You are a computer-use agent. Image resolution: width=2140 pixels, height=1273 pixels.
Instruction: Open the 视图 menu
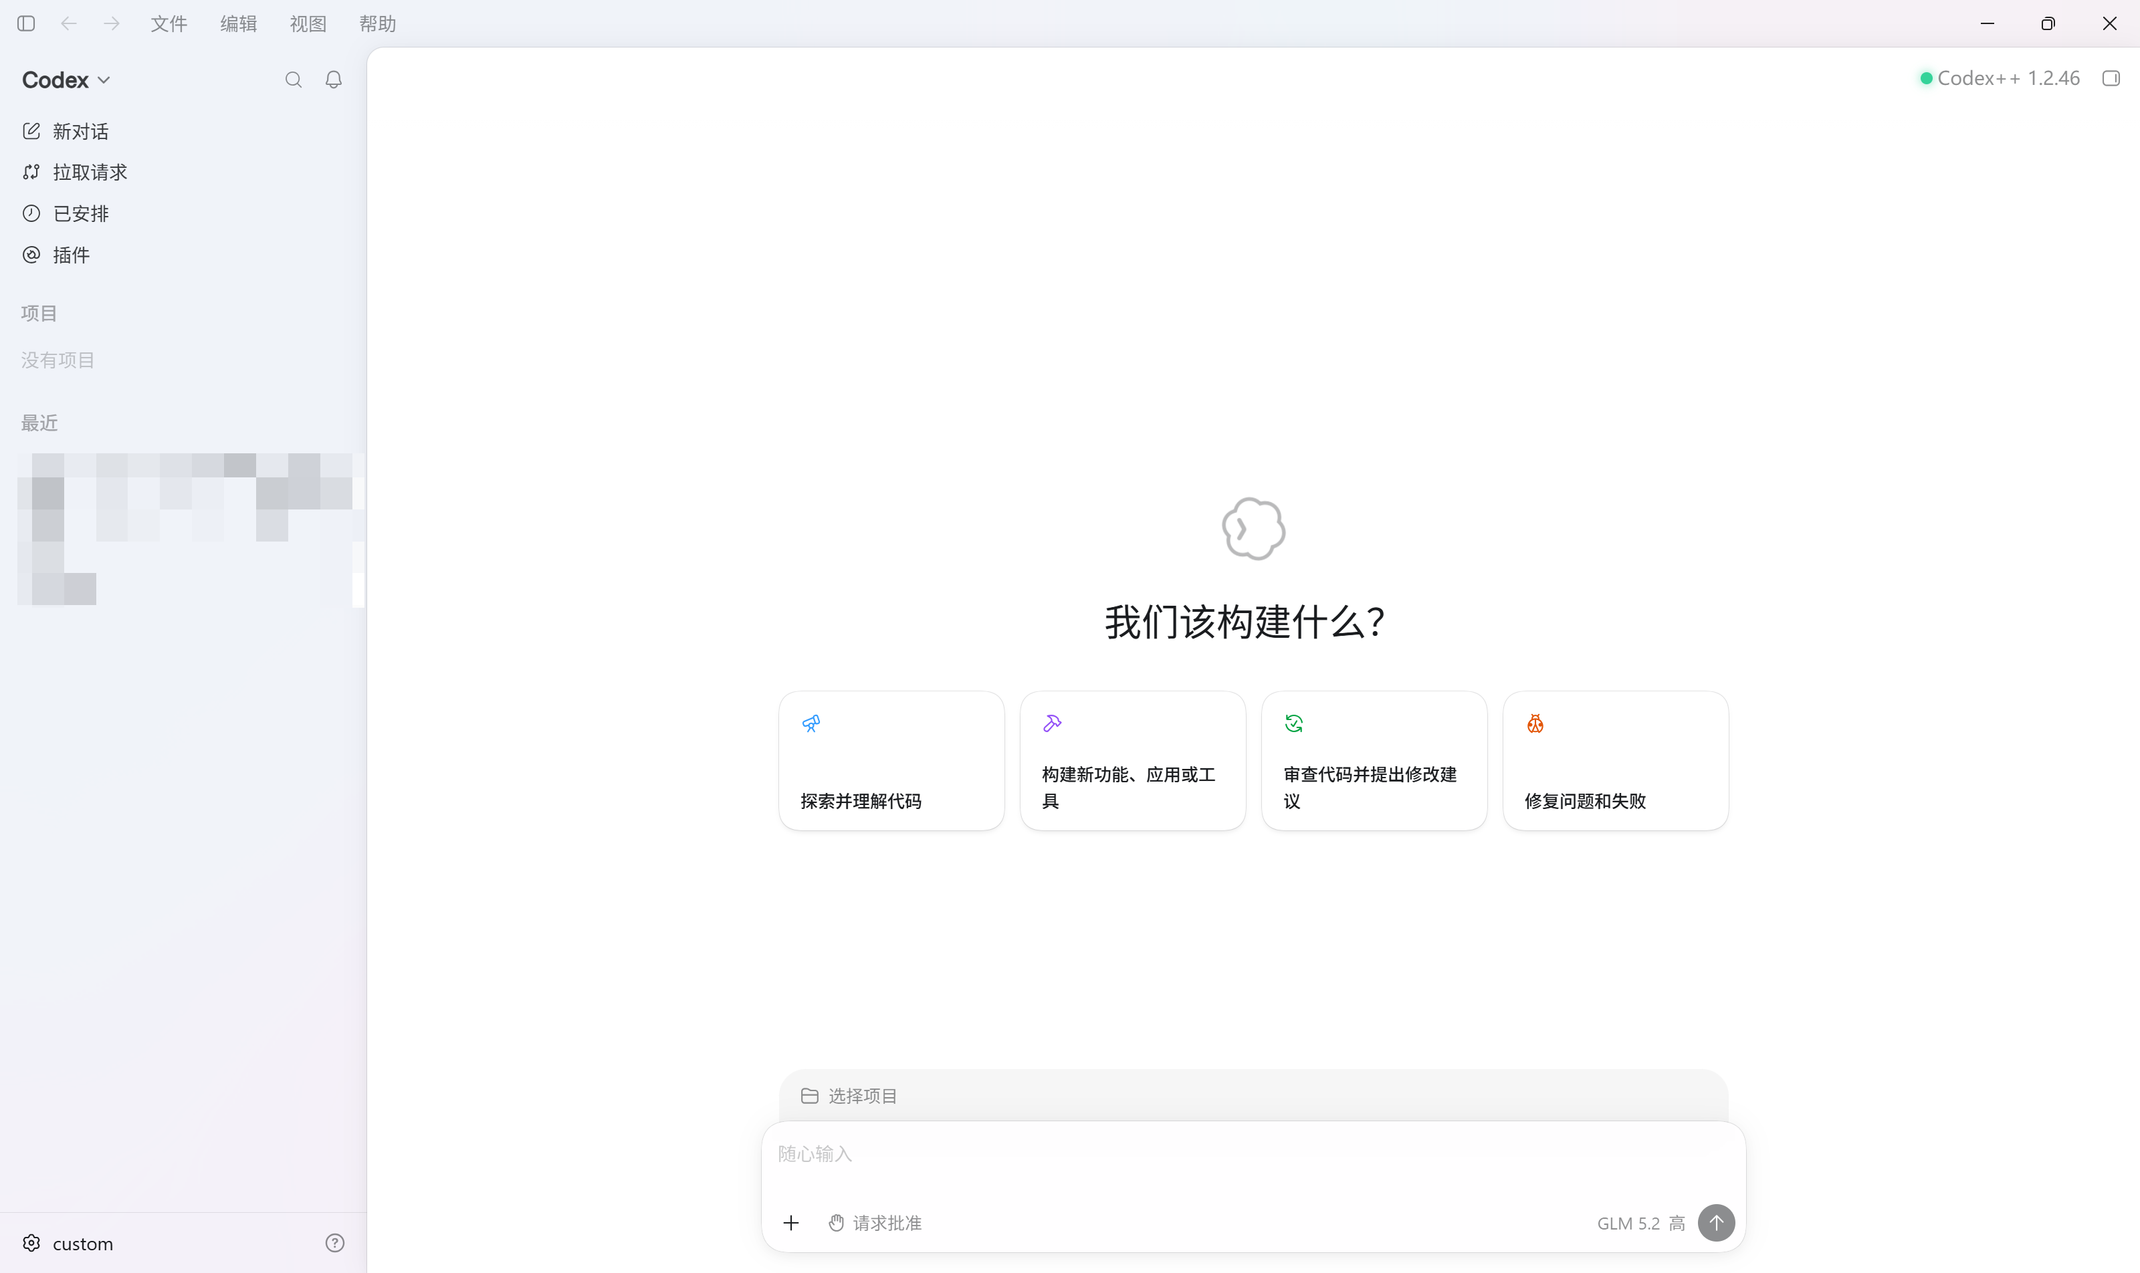(308, 23)
